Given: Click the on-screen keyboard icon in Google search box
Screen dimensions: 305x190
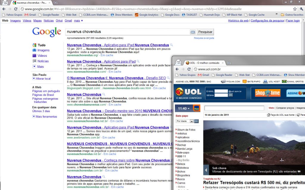Looking at the screenshot, I should pos(193,32).
